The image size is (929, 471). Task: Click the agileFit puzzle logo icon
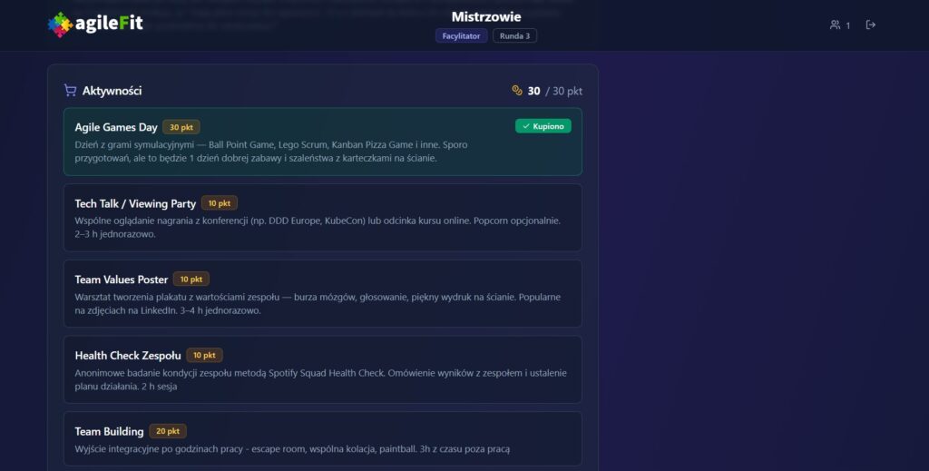(60, 25)
